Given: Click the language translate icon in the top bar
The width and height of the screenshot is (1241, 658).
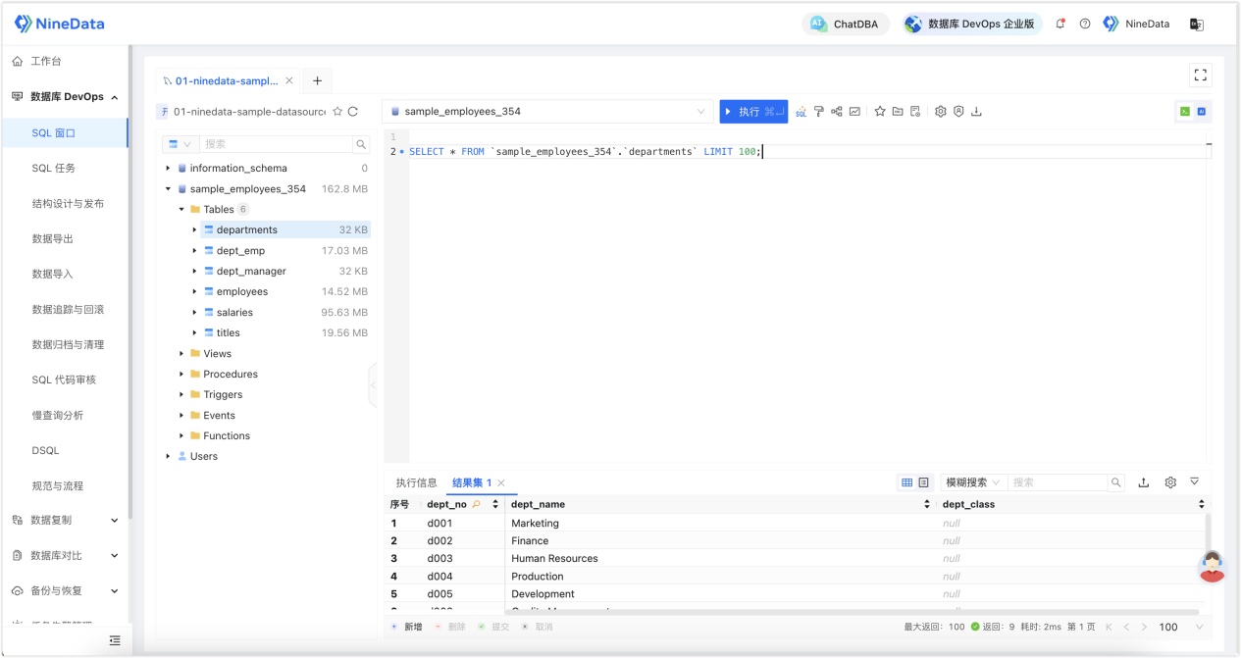Looking at the screenshot, I should click(x=1196, y=24).
